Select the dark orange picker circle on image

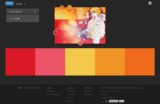pos(62,8)
